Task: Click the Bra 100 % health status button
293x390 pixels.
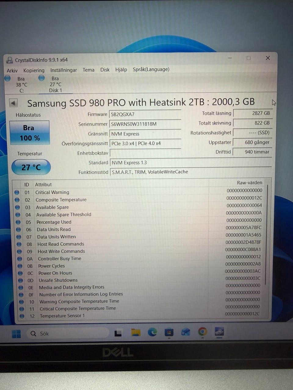Action: coord(30,133)
